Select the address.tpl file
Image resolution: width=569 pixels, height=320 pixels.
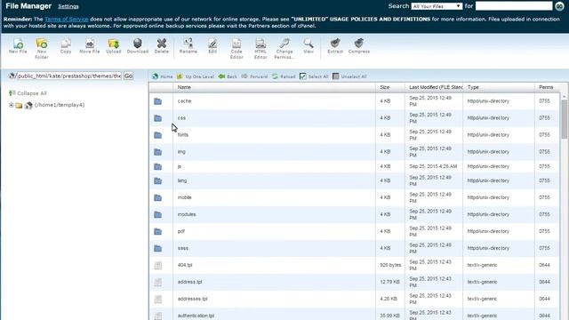coord(354,283)
